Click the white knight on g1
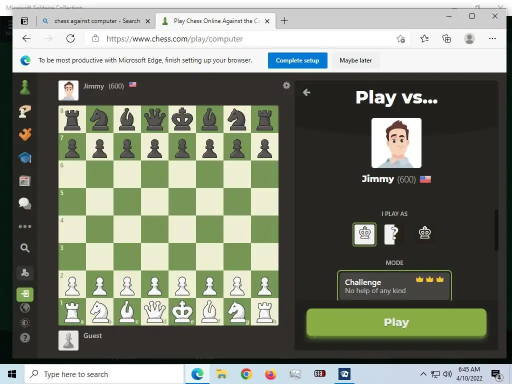The image size is (512, 384). tap(237, 312)
